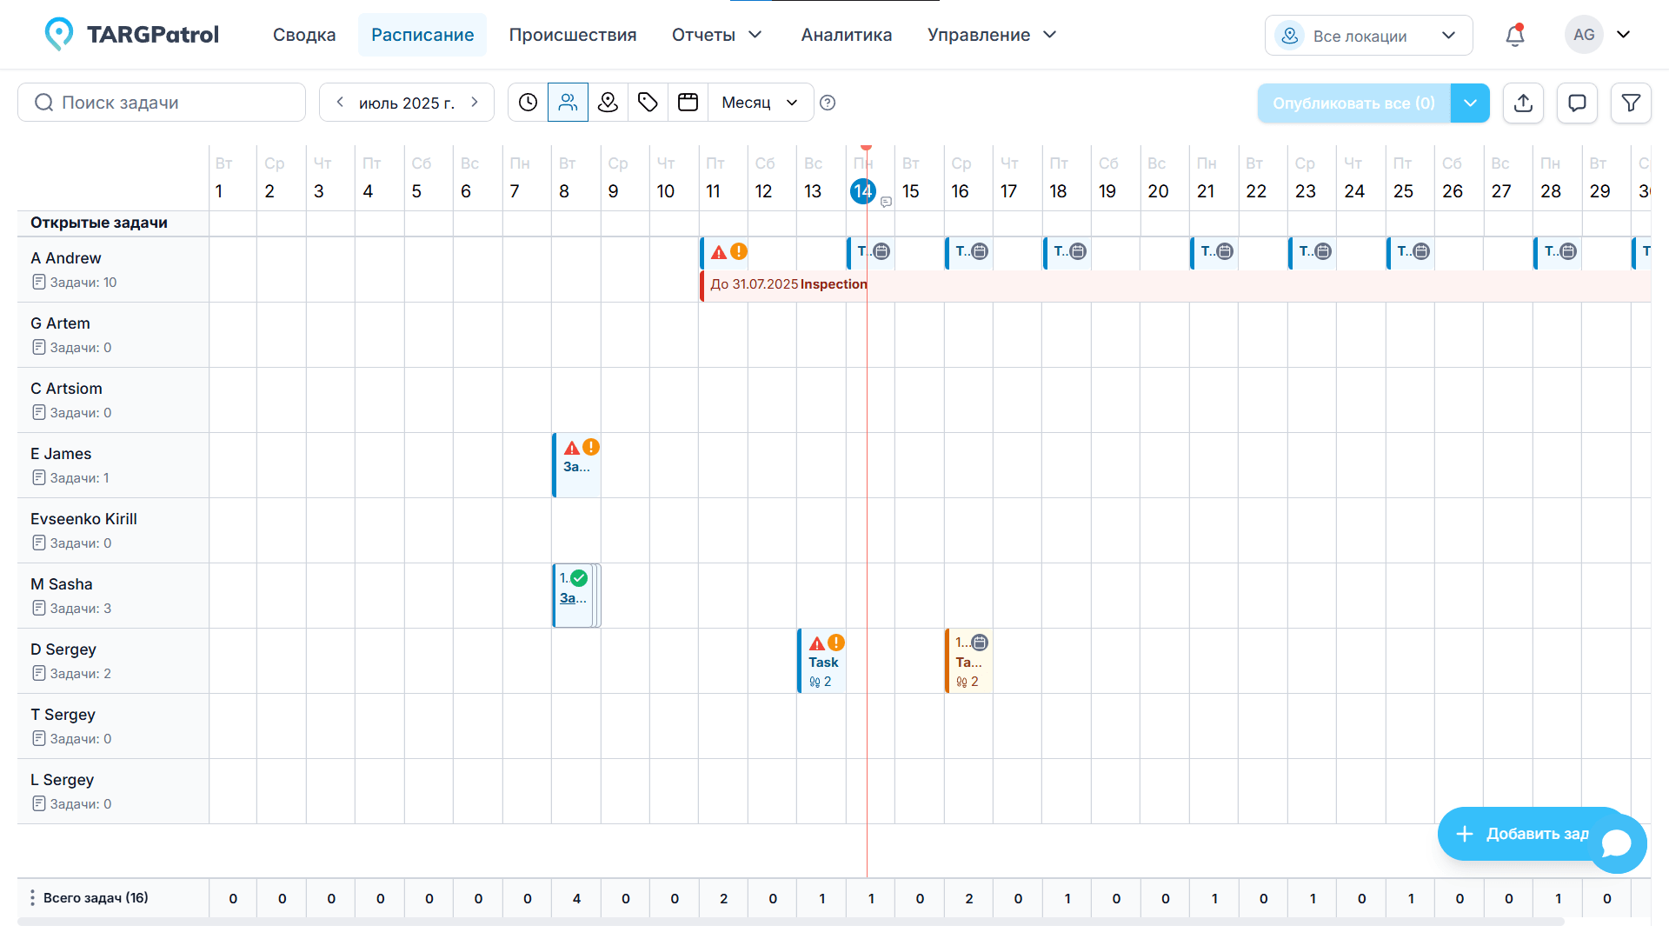Click the export upload icon
This screenshot has height=939, width=1669.
click(x=1523, y=103)
